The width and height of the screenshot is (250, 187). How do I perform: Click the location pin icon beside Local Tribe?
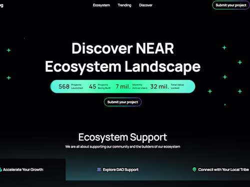(x=194, y=170)
